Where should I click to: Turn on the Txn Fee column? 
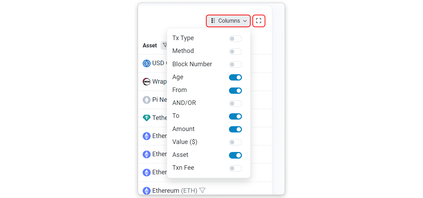(235, 168)
